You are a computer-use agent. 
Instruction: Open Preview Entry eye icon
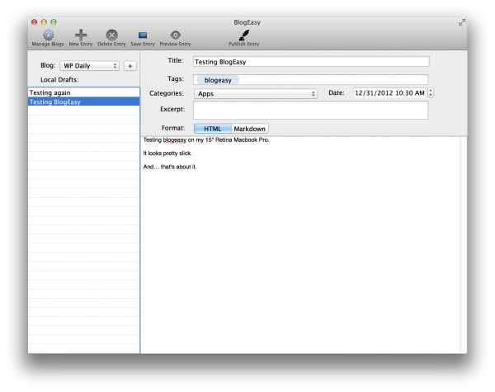[175, 35]
